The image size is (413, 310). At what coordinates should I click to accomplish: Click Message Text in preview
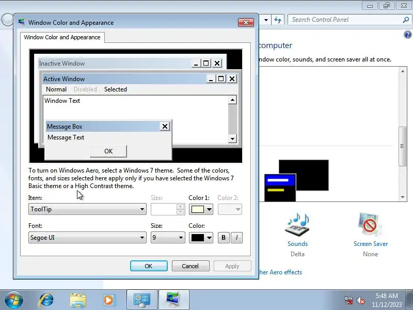coord(66,137)
